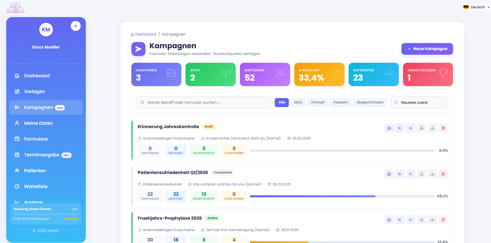The height and width of the screenshot is (243, 491).
Task: Navigate back using the Dashboard breadcrumb link
Action: 146,34
